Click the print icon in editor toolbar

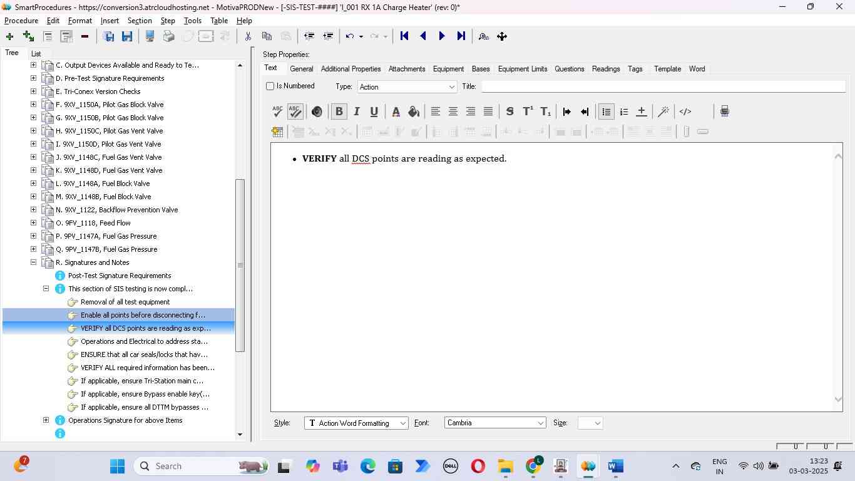point(724,111)
